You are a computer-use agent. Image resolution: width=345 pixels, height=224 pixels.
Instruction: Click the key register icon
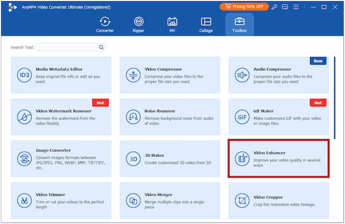tap(274, 7)
